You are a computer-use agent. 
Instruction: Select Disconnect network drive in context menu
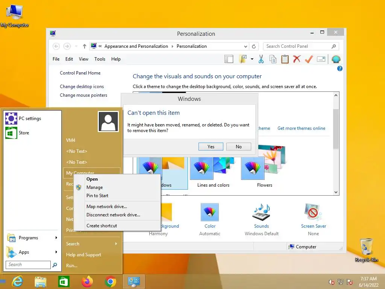point(117,215)
